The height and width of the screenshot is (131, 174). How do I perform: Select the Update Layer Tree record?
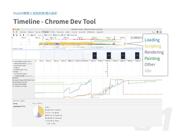coord(21,70)
